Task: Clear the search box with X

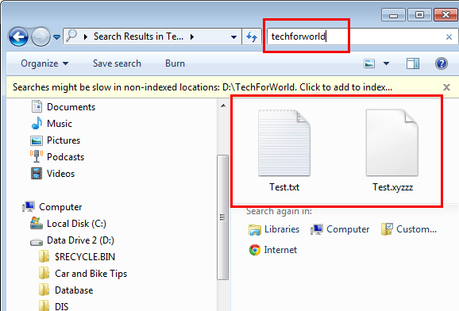Action: click(449, 36)
